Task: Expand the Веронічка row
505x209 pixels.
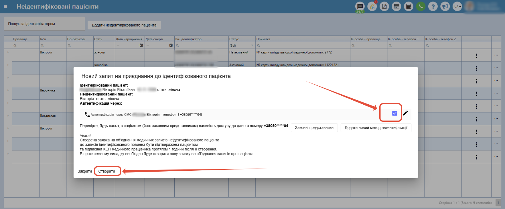Action: pos(8,90)
